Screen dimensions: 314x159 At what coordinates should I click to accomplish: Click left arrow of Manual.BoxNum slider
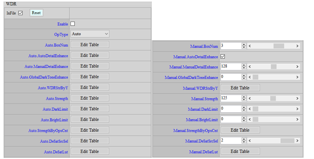pyautogui.click(x=250, y=46)
